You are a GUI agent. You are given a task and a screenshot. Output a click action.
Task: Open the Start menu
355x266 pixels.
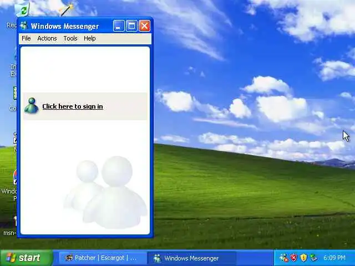pyautogui.click(x=26, y=258)
